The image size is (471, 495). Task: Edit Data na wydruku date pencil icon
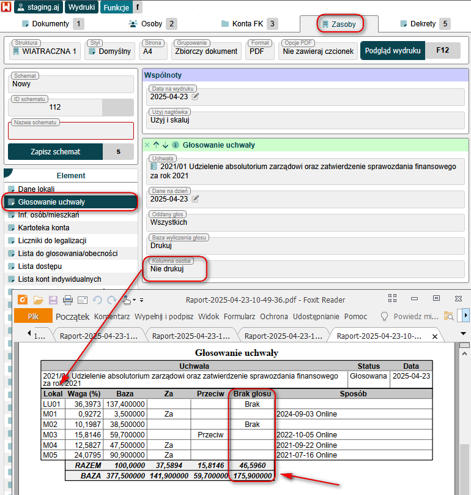pyautogui.click(x=196, y=97)
